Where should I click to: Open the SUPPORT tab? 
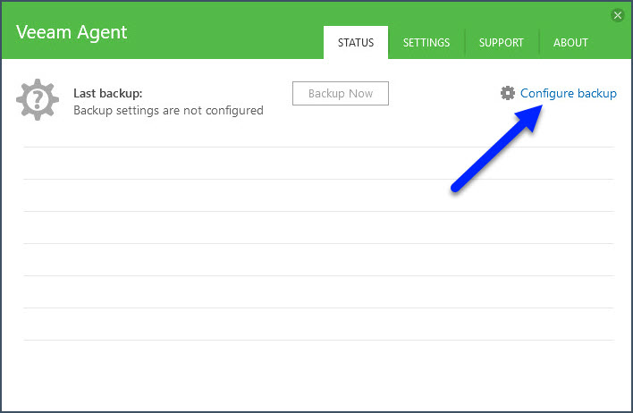(x=501, y=42)
